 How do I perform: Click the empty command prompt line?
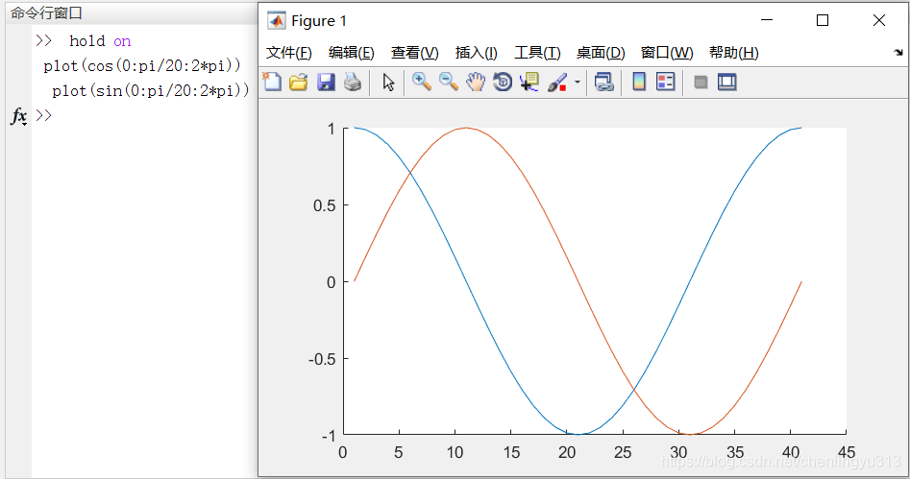pos(145,115)
